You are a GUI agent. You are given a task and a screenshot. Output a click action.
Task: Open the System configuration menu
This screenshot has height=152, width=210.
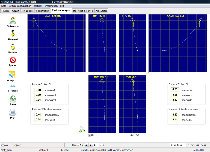point(20,6)
